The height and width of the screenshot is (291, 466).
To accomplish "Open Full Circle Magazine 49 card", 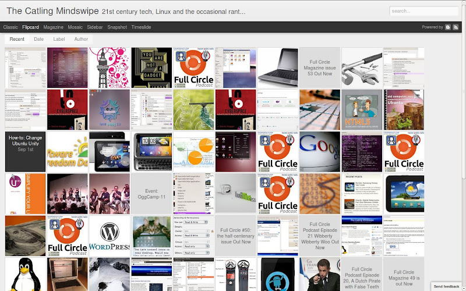I will (404, 274).
